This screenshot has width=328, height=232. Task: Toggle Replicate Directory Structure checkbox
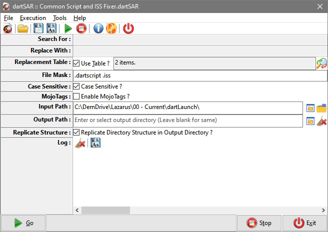coord(76,132)
